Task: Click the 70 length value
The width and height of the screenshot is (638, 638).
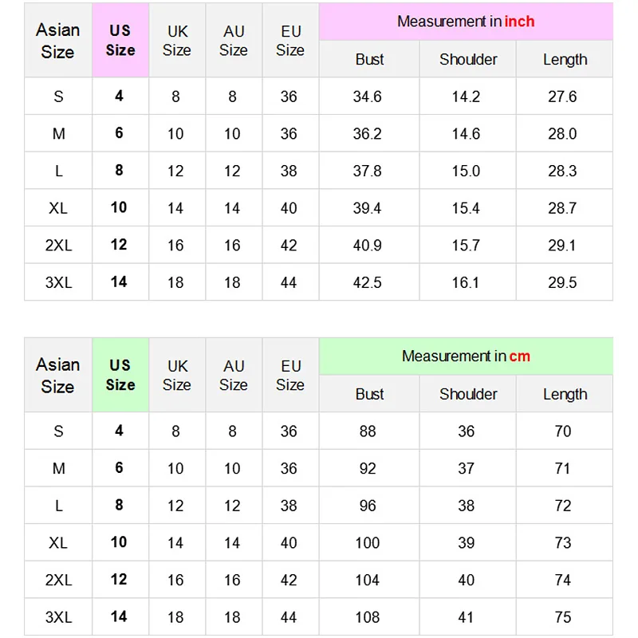Action: coord(563,431)
